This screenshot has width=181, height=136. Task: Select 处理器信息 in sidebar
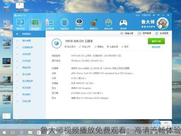pos(27,47)
